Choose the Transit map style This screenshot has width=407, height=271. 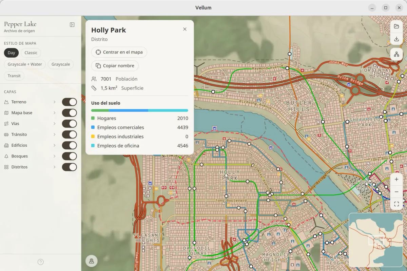tap(14, 76)
